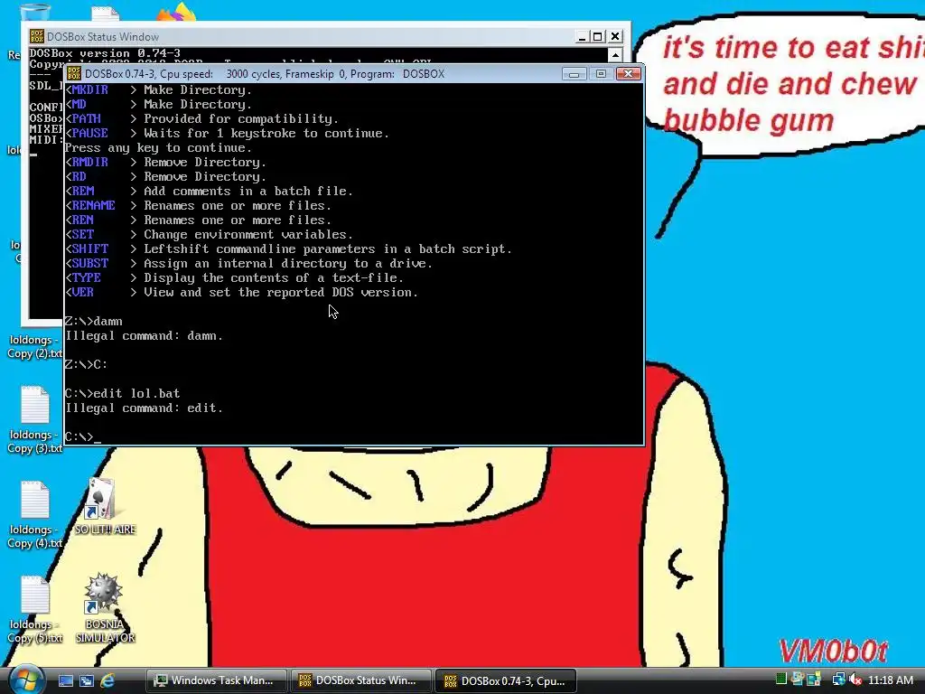925x694 pixels.
Task: Click the PATH command in the help list
Action: pos(86,118)
